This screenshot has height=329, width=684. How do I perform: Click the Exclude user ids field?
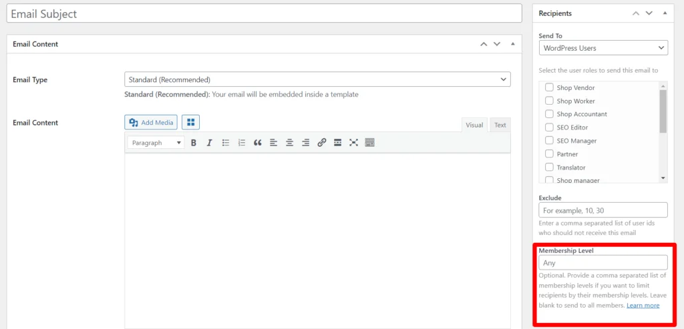pos(603,210)
